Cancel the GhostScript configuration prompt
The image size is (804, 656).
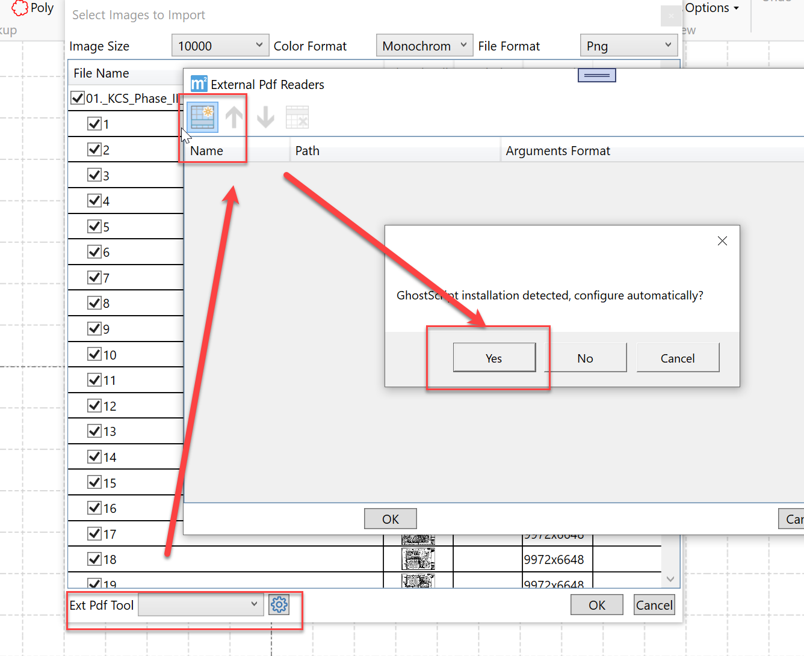(x=678, y=358)
